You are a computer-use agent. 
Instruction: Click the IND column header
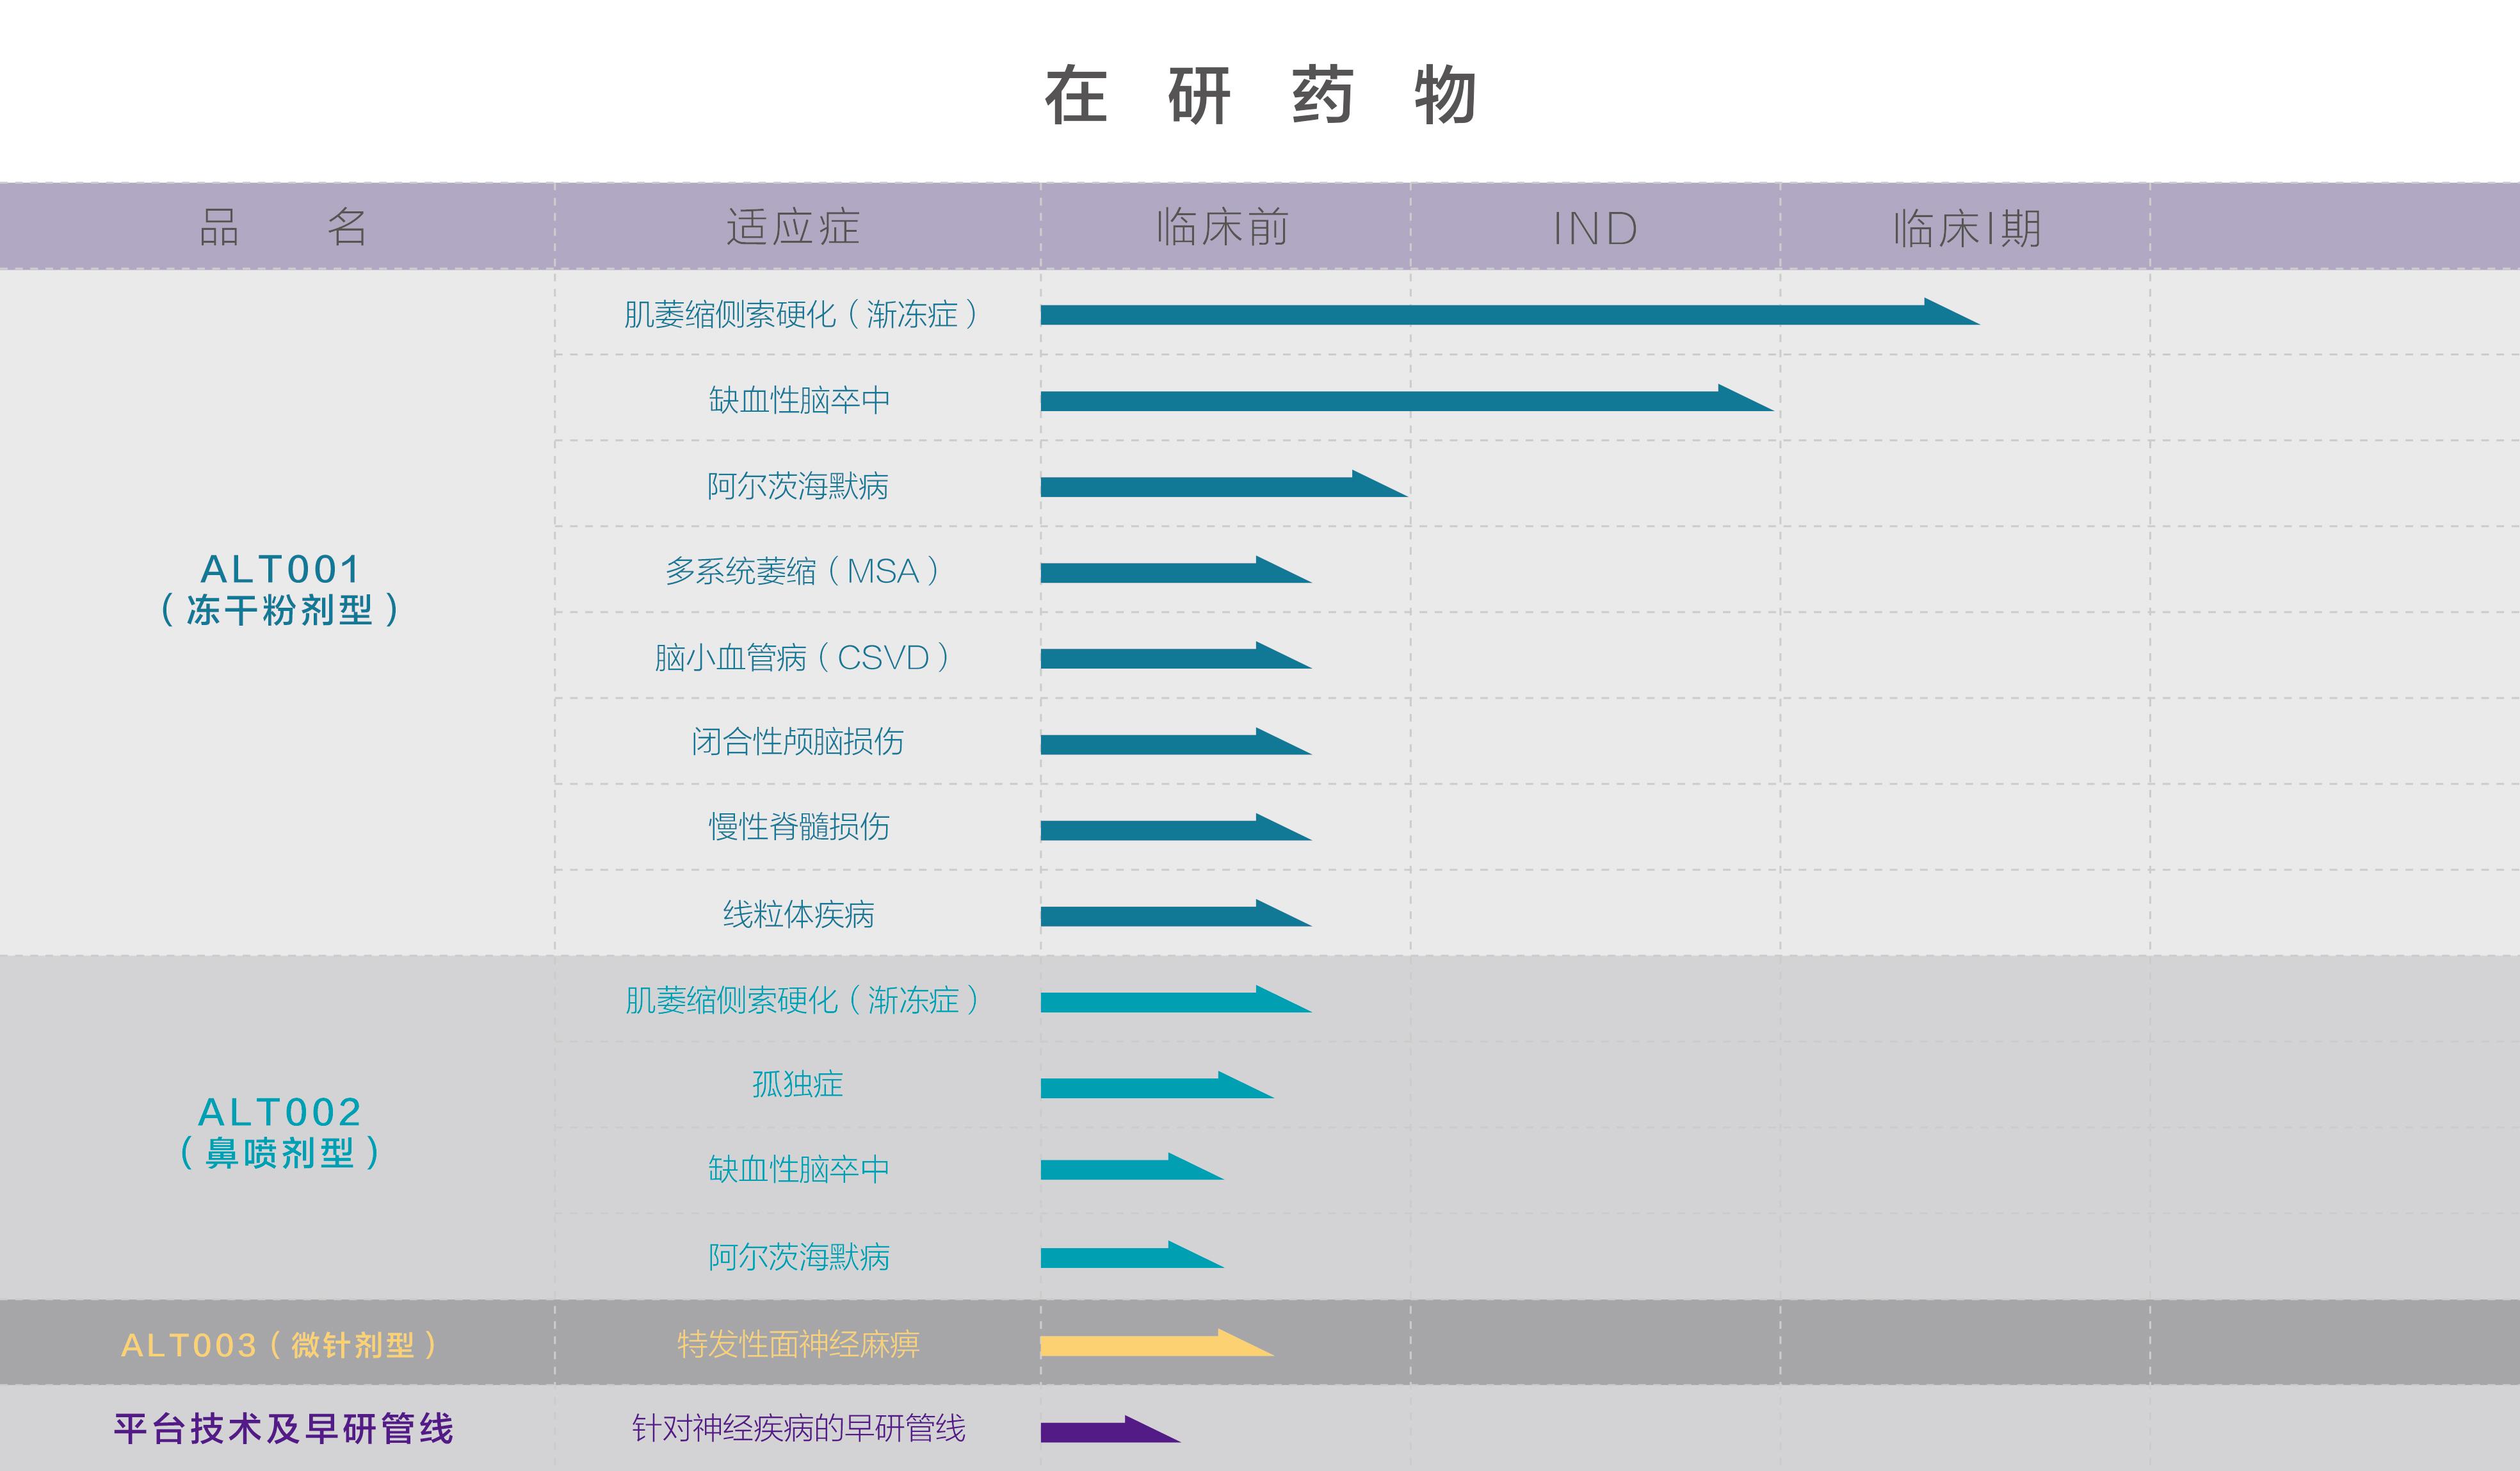pos(1594,229)
